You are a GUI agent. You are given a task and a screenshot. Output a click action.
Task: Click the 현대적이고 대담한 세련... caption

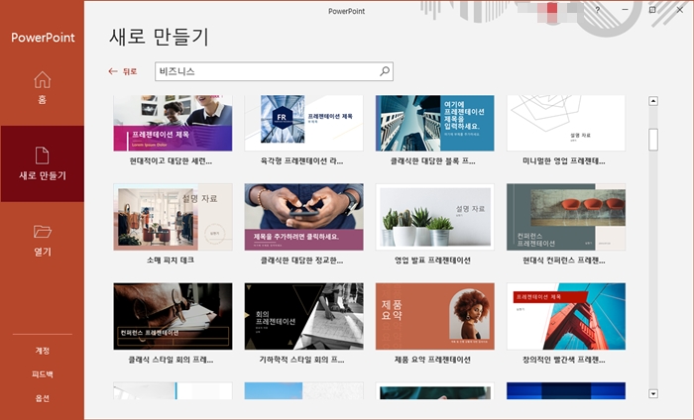(x=171, y=161)
